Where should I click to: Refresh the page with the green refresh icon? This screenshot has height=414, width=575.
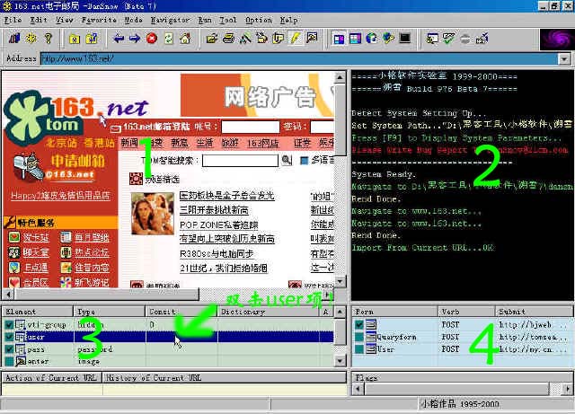[168, 38]
